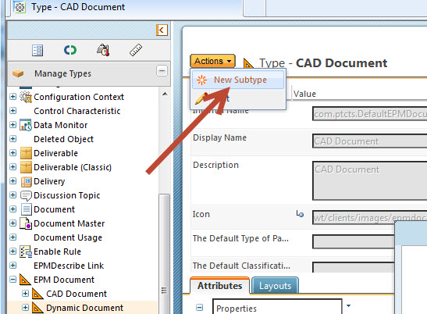Click the gear icon in the title bar
The width and height of the screenshot is (427, 314).
coord(20,7)
